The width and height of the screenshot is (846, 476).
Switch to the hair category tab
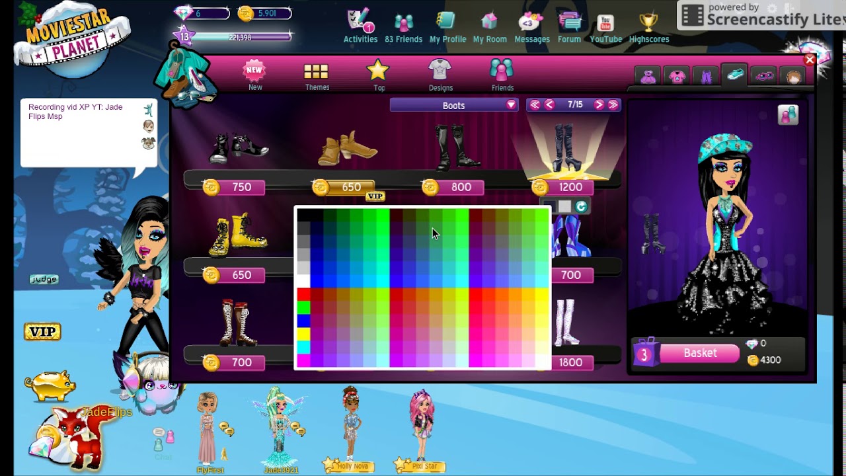point(793,77)
